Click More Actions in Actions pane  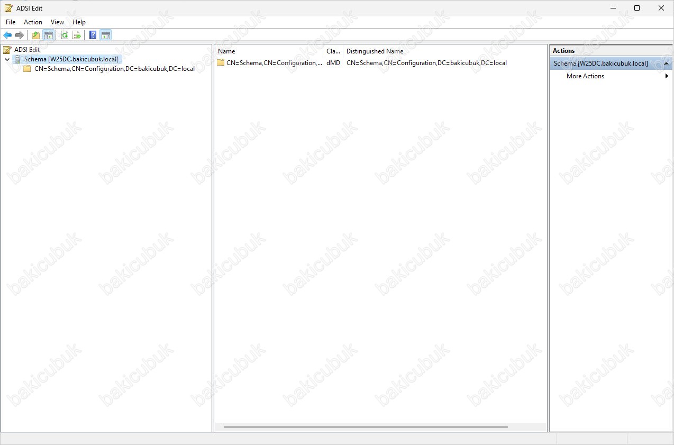[x=585, y=76]
